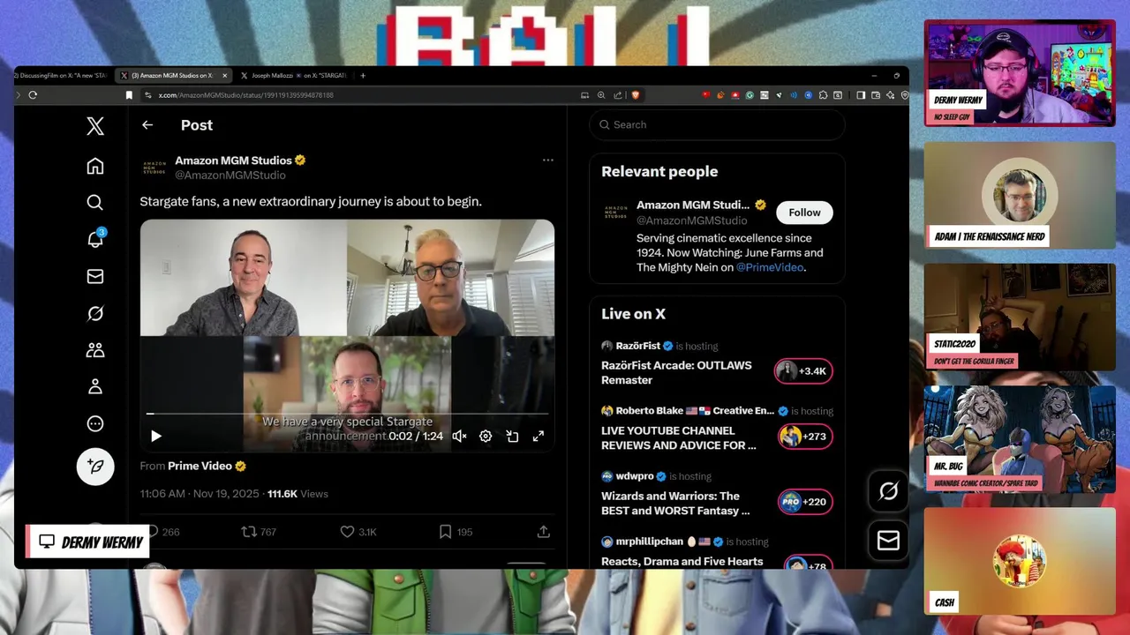
Task: Switch to Joseph Mallozzi on X tab
Action: click(x=294, y=76)
